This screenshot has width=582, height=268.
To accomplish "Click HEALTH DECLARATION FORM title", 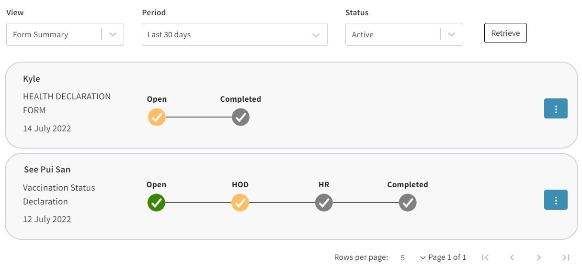I will tap(67, 103).
